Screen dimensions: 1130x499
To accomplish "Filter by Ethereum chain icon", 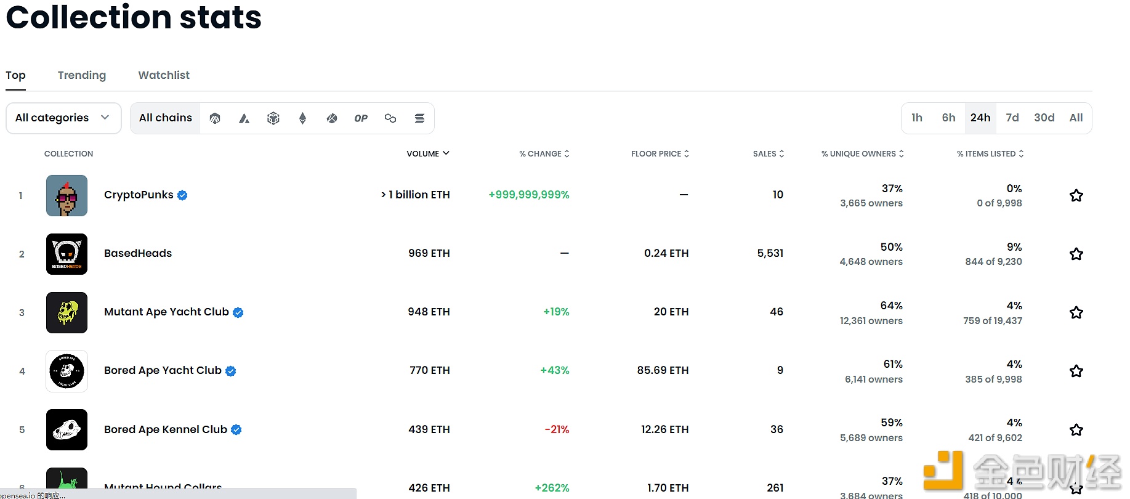I will click(302, 118).
